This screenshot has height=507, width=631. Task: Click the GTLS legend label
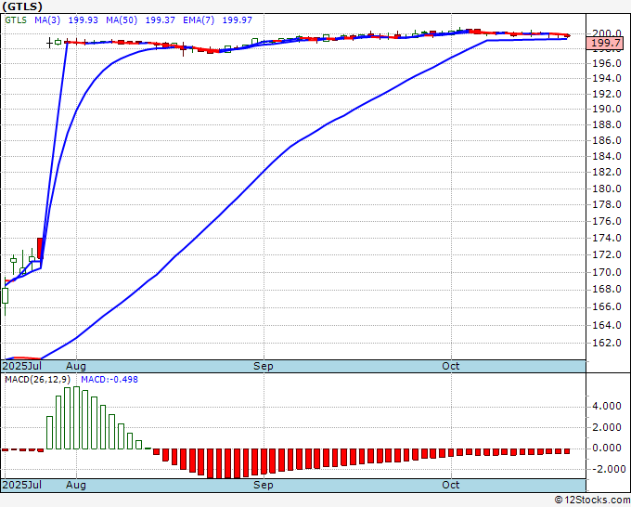click(16, 20)
